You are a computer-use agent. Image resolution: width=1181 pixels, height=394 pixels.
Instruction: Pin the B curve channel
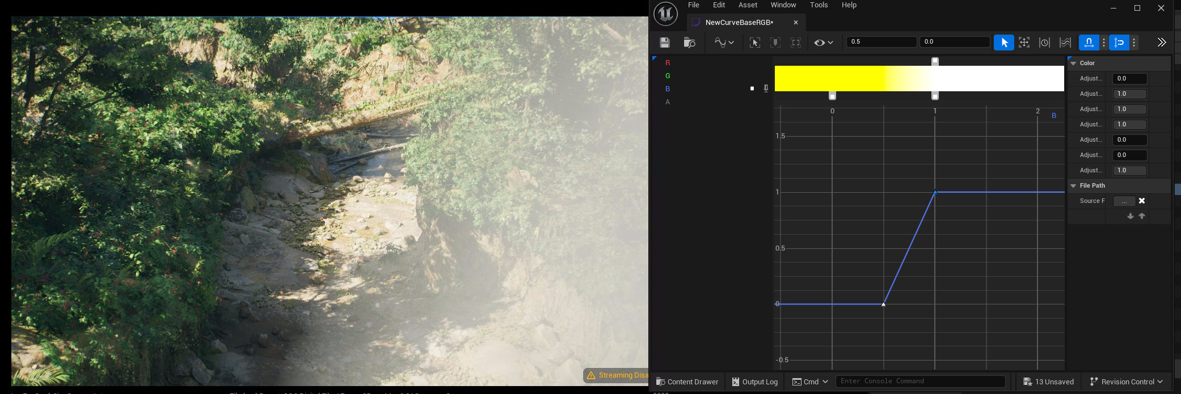pyautogui.click(x=766, y=88)
